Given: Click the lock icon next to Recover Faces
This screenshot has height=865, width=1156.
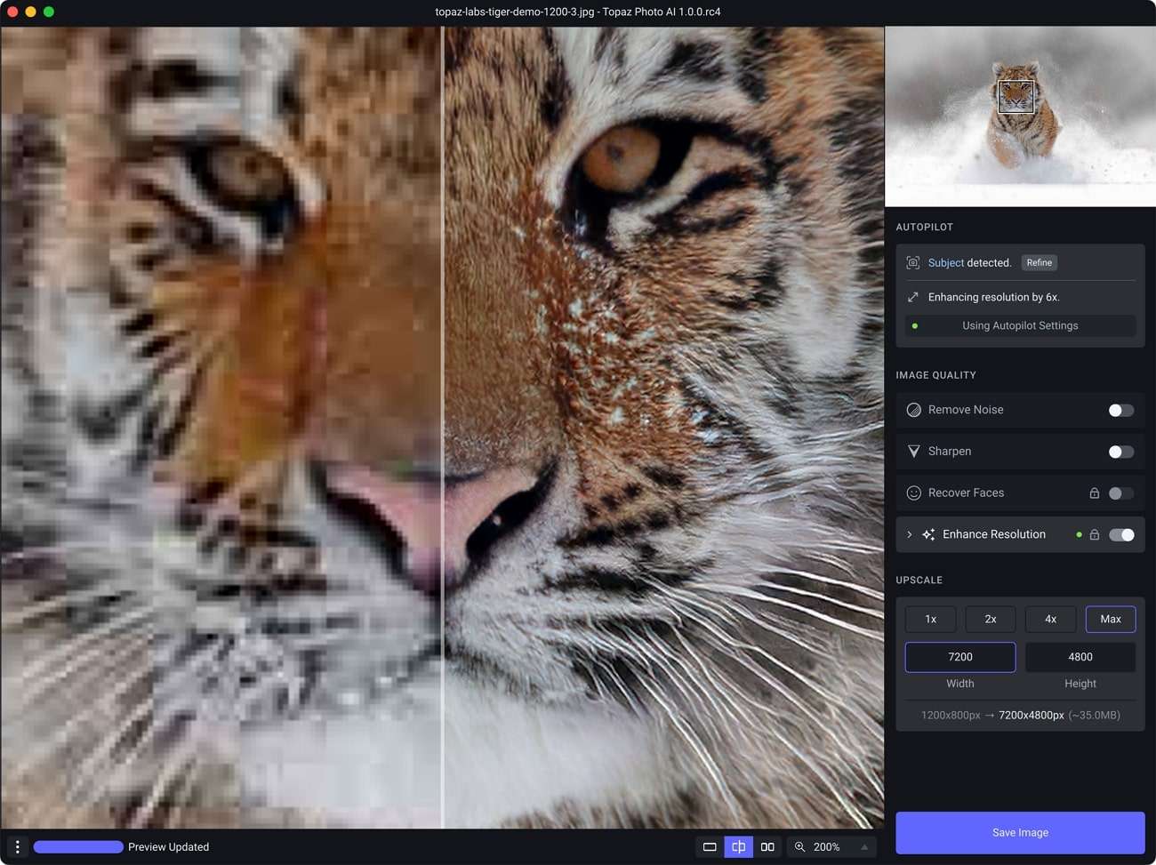Looking at the screenshot, I should (1095, 493).
